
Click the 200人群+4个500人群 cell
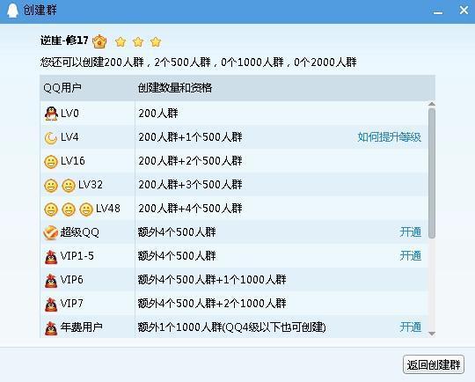coord(190,209)
